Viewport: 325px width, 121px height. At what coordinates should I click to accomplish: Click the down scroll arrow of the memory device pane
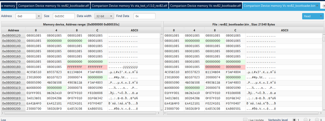(162, 110)
